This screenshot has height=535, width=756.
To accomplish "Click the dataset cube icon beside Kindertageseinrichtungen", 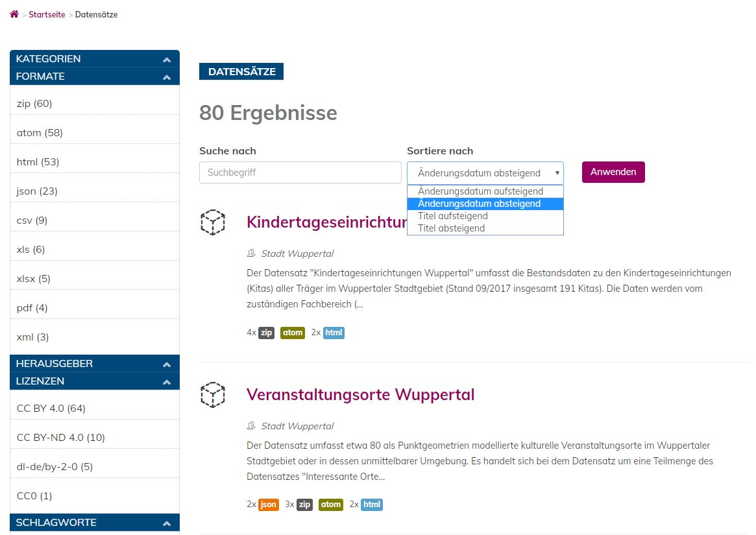I will [x=213, y=222].
